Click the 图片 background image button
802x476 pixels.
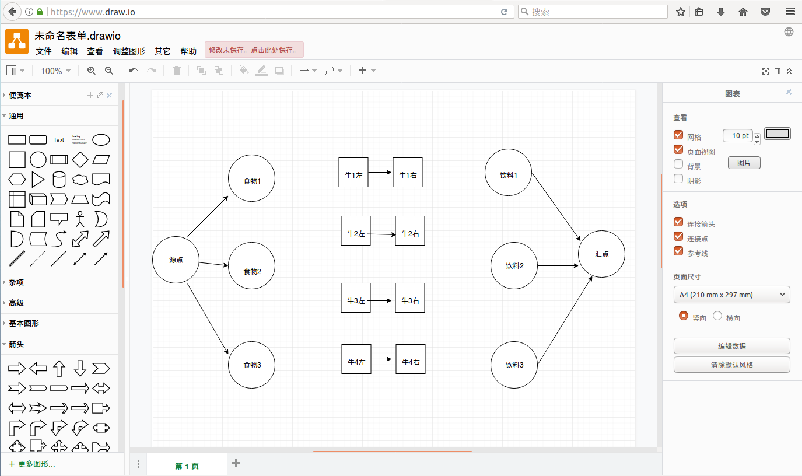744,163
